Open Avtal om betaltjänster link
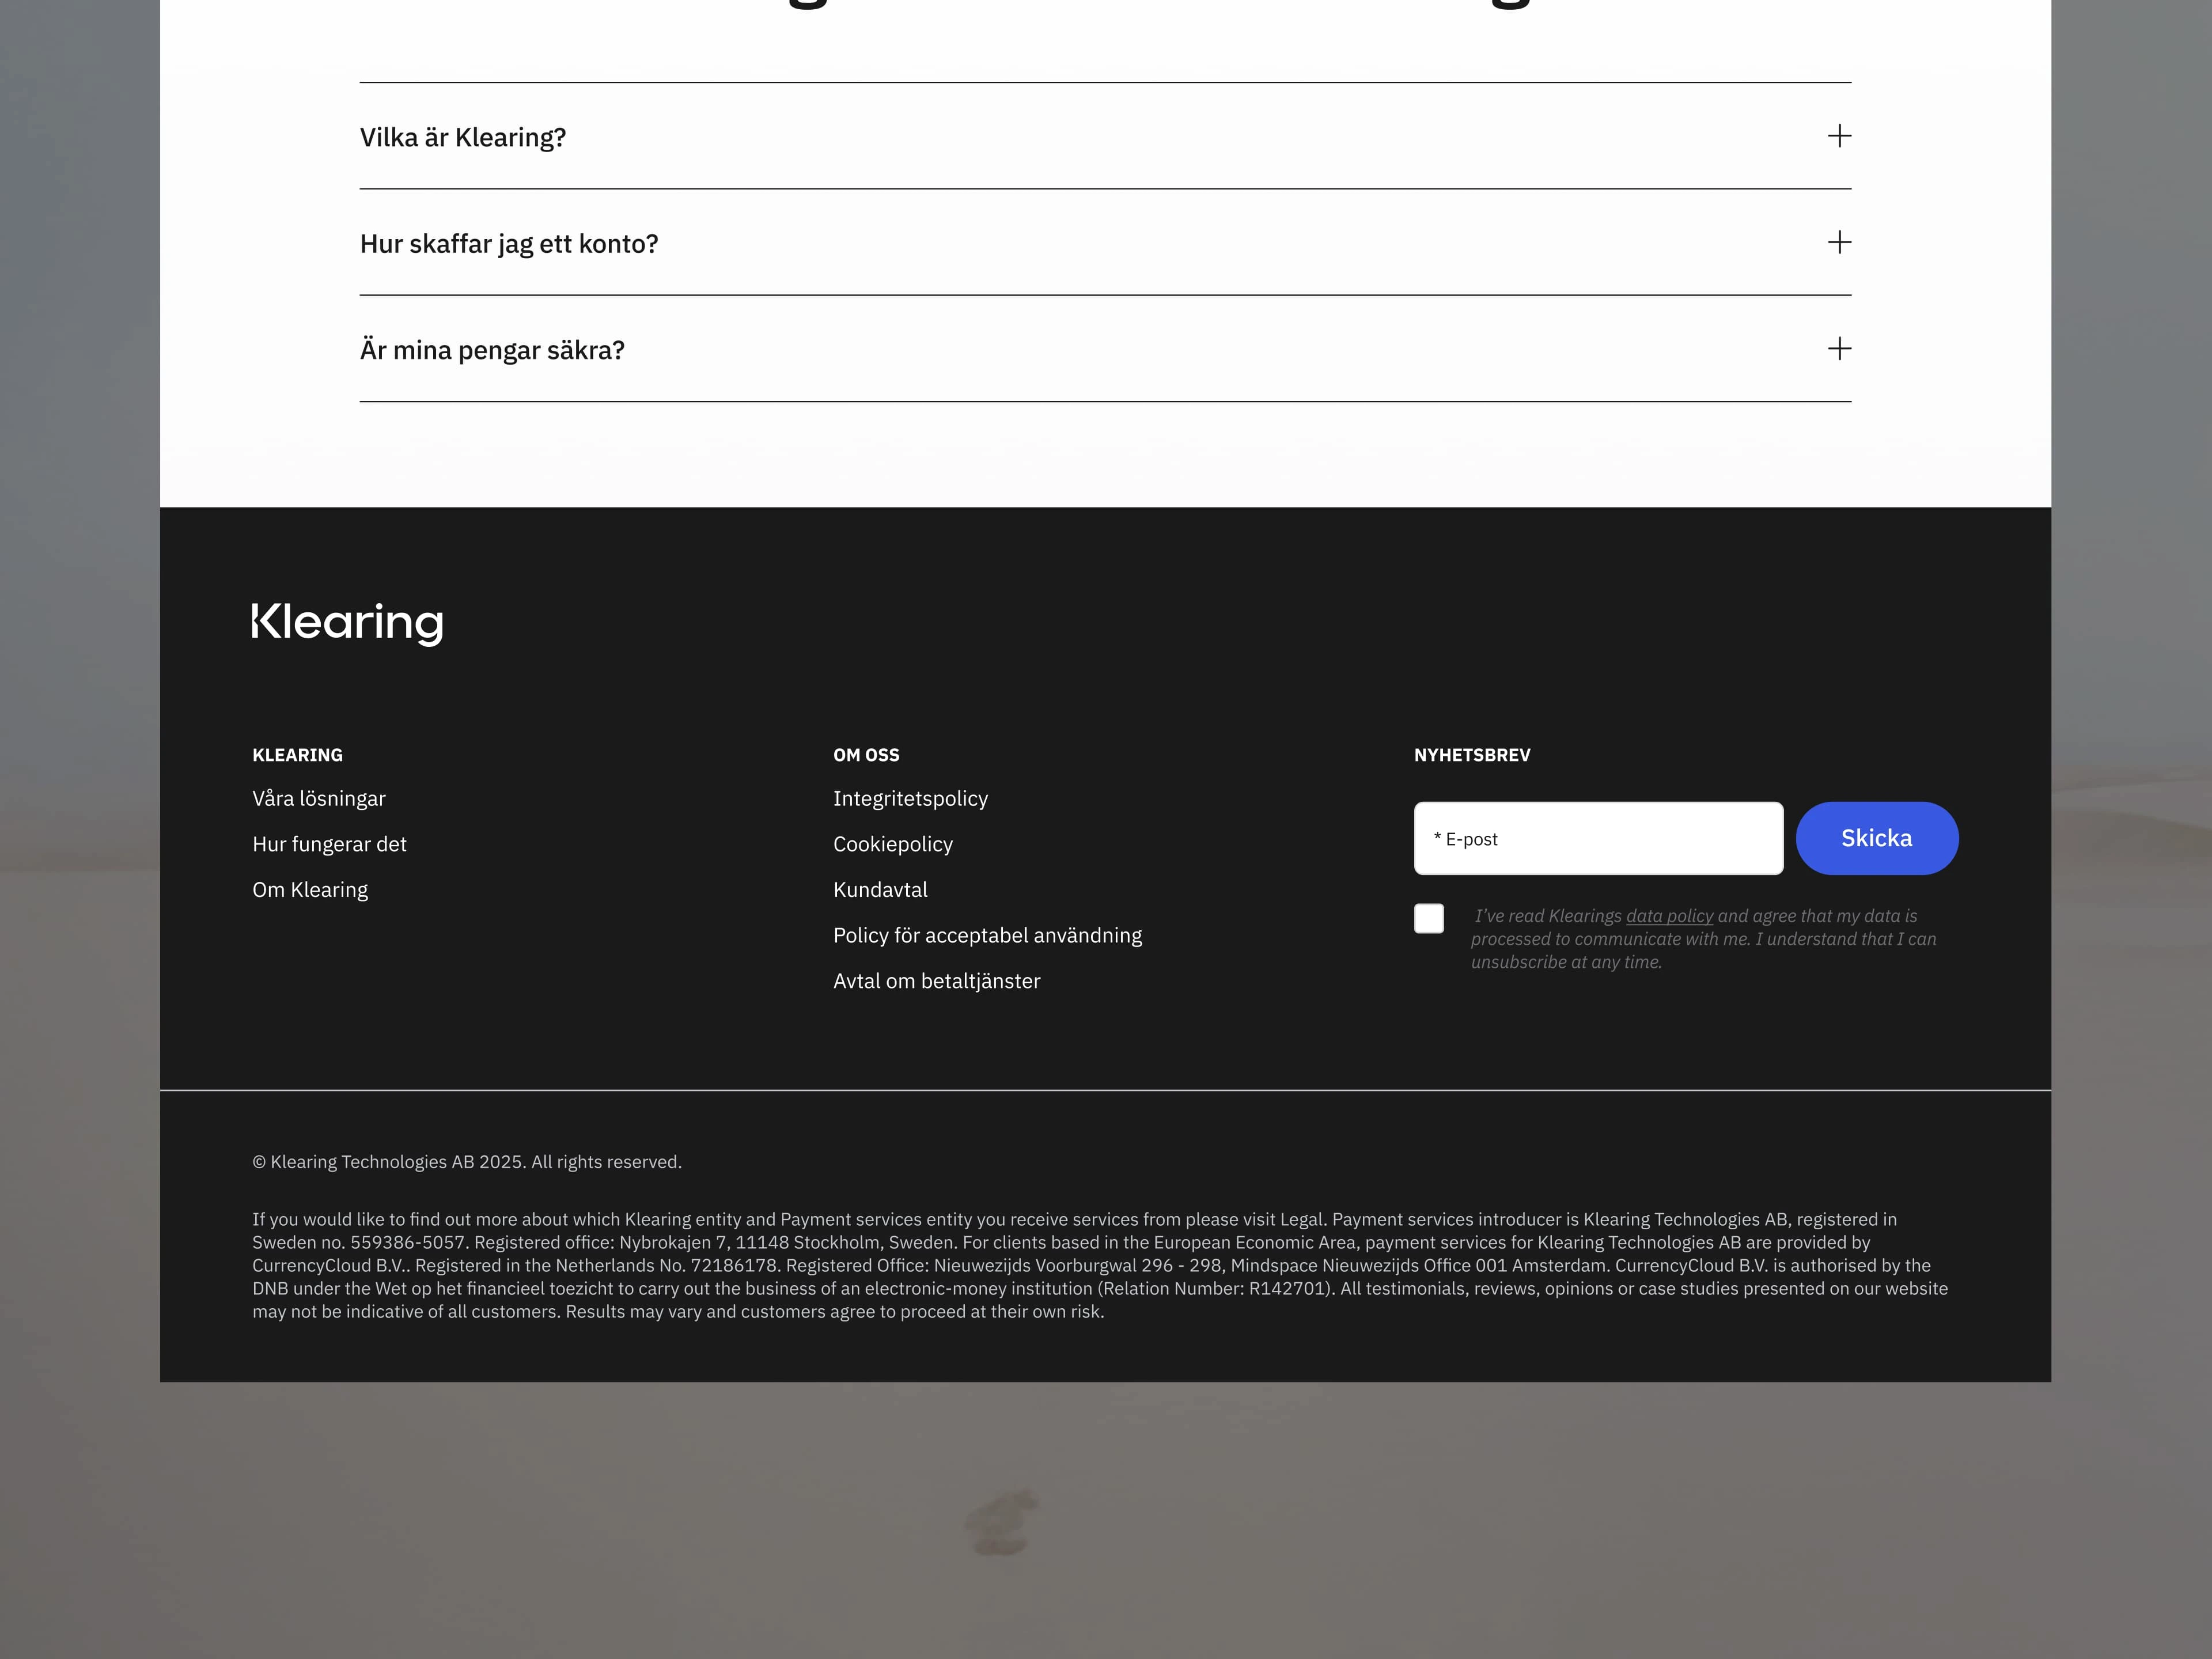Screen dimensions: 2212x1659 pyautogui.click(x=936, y=981)
